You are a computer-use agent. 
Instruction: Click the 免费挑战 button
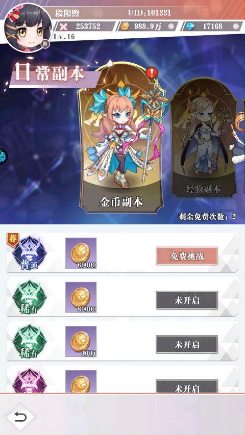[x=187, y=256]
